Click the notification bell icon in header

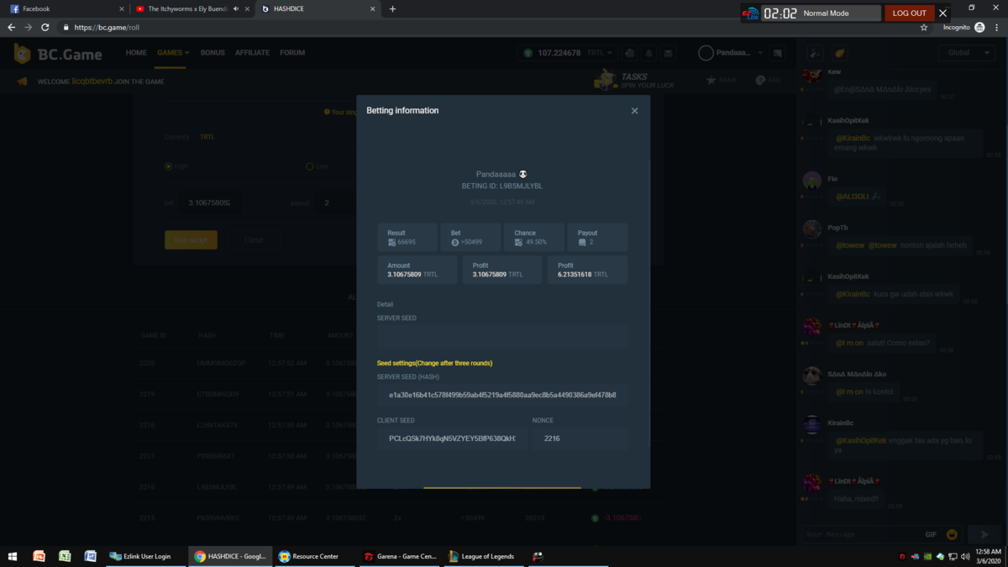648,53
